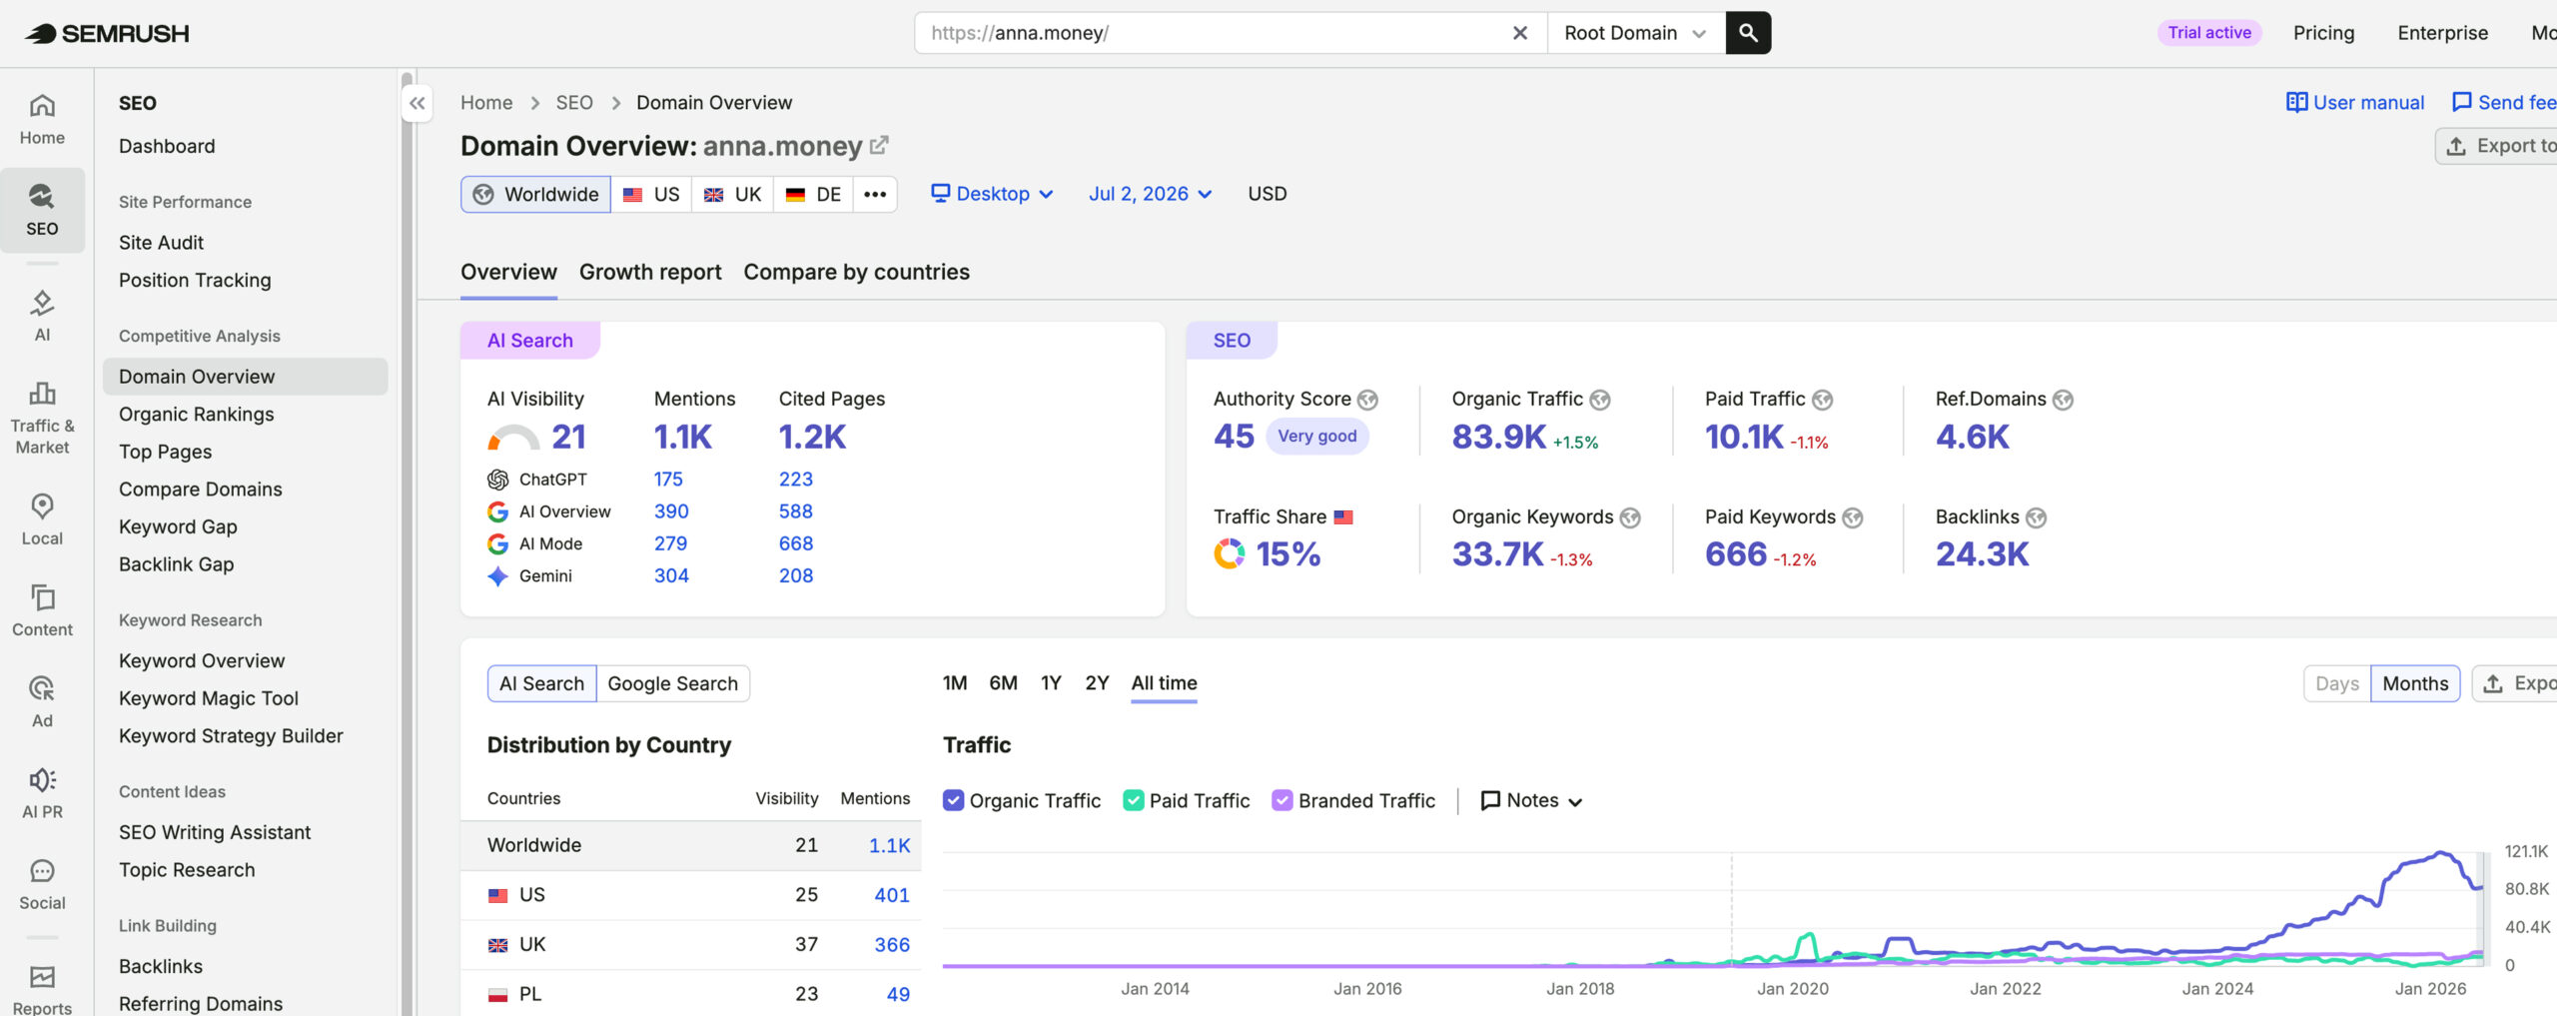This screenshot has width=2557, height=1016.
Task: Click Home breadcrumb
Action: coord(486,102)
